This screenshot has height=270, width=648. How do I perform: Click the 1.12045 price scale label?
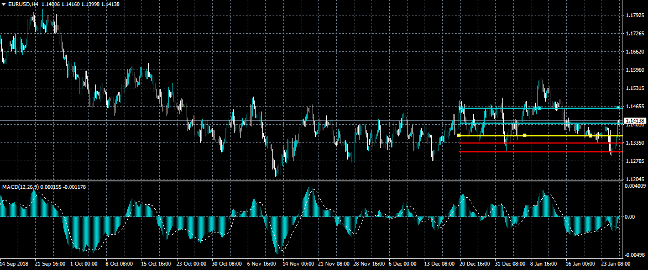click(x=635, y=179)
